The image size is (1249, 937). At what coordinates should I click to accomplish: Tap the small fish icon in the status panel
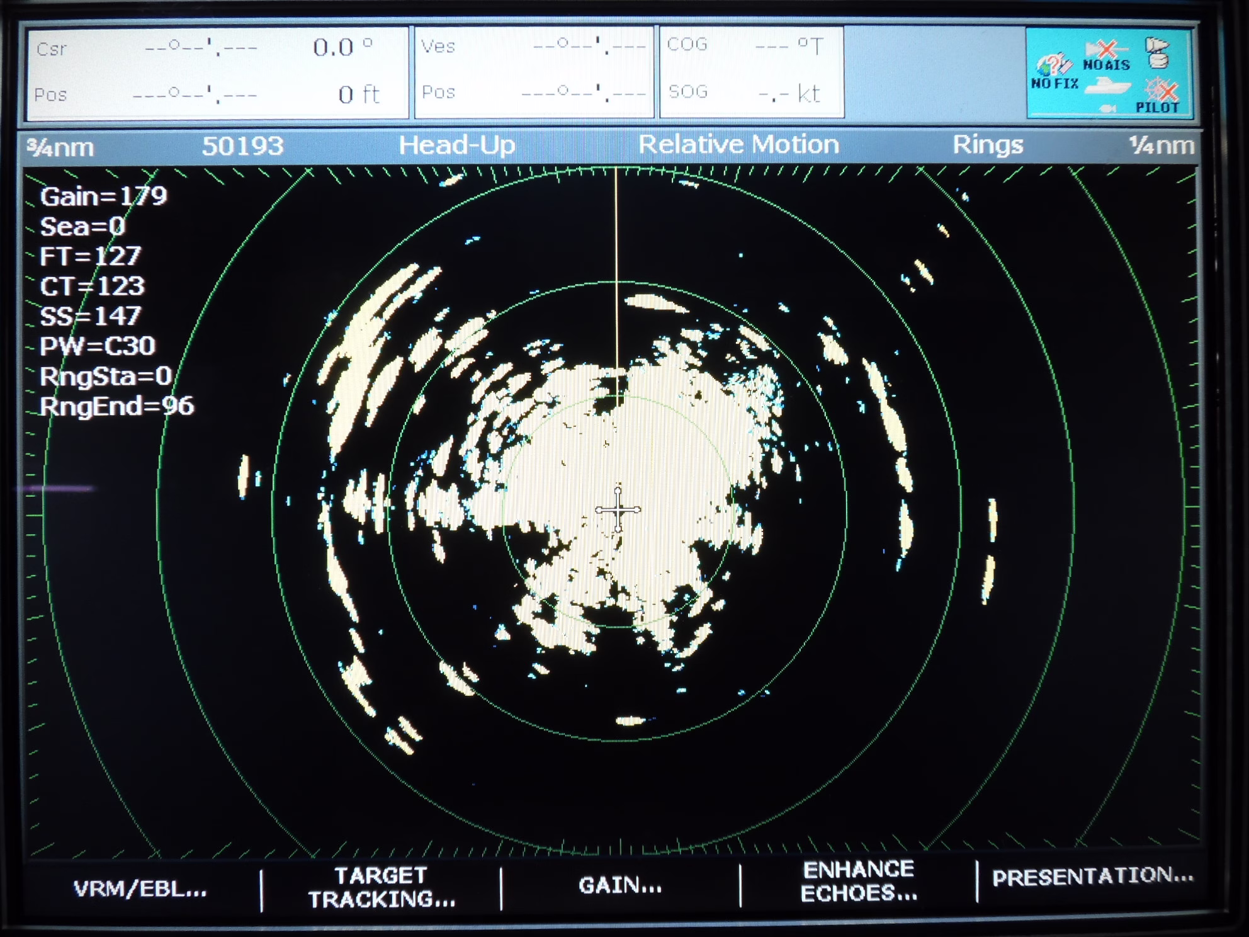coord(1108,109)
